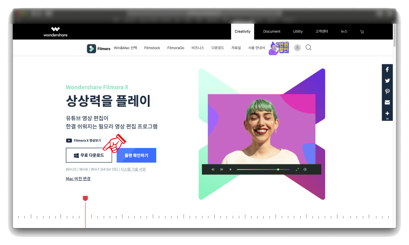The image size is (409, 245).
Task: Open the 비즈니스 nav item
Action: (198, 48)
